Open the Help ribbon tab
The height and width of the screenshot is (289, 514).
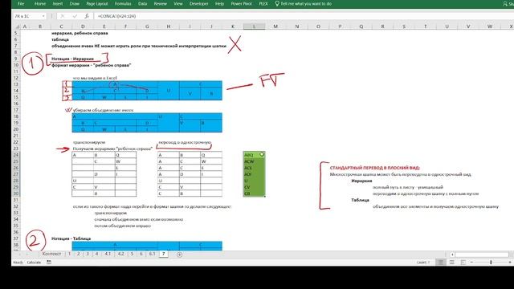coord(219,3)
